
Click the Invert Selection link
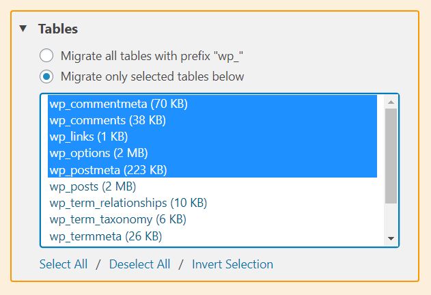click(232, 264)
